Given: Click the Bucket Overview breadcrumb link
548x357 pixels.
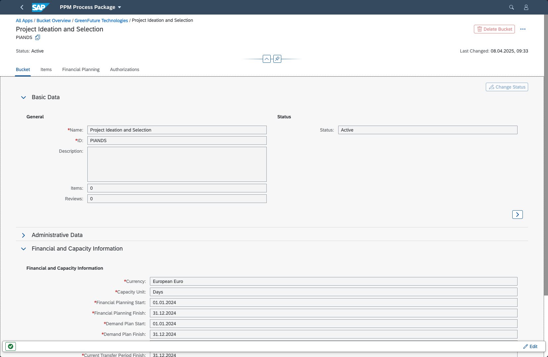Looking at the screenshot, I should tap(54, 20).
